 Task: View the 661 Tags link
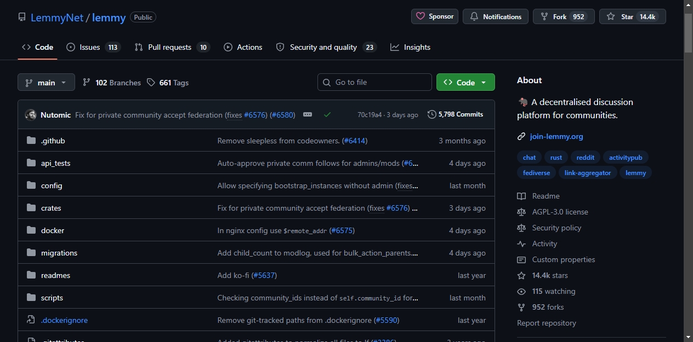(168, 83)
